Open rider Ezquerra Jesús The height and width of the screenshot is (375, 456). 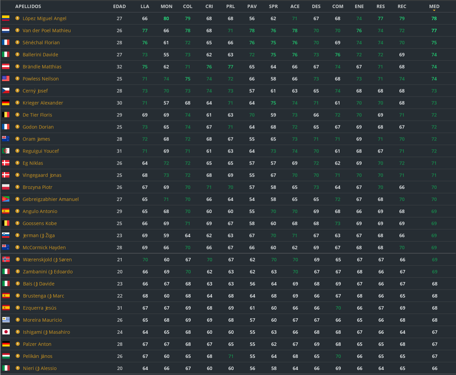[x=40, y=308]
